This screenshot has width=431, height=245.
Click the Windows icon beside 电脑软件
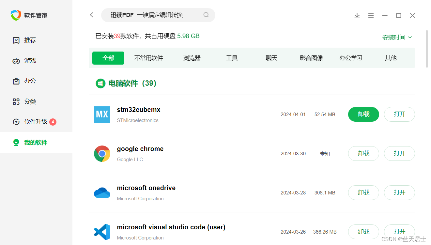point(100,84)
